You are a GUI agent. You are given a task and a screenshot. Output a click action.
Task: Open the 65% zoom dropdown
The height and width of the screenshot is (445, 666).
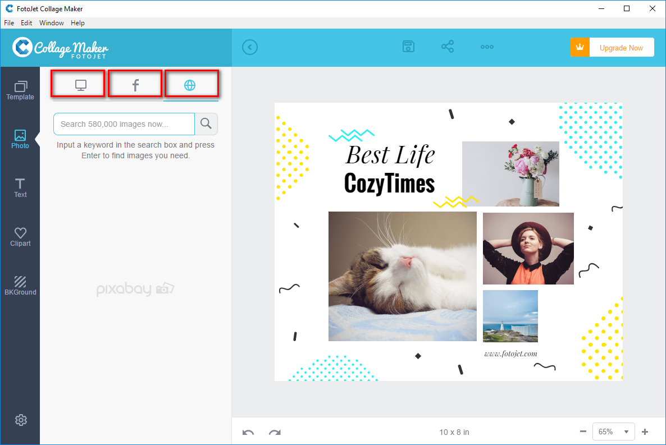point(614,432)
